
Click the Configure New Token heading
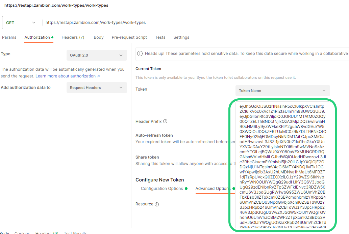(x=160, y=180)
